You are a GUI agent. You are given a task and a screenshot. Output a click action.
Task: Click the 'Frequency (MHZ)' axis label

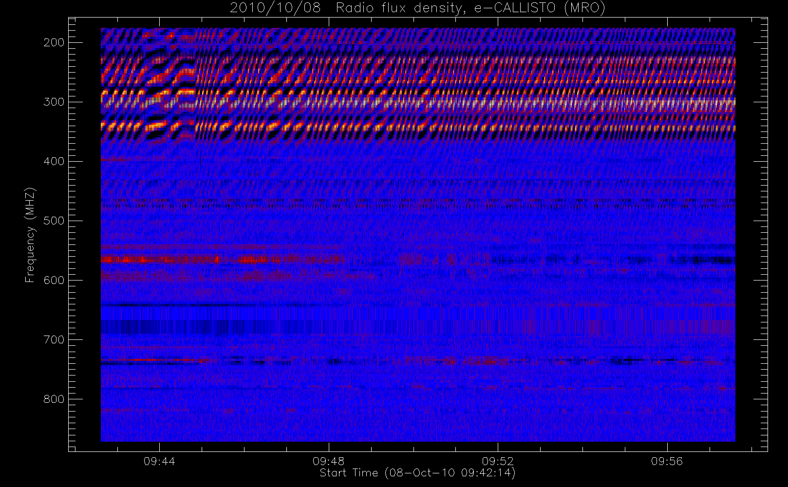(30, 235)
